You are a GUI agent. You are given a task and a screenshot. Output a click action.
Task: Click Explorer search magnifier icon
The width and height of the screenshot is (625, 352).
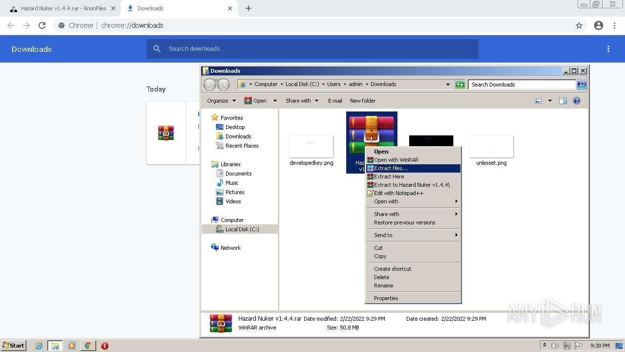point(581,85)
